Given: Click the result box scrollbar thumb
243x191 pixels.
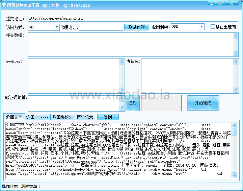Looking at the screenshot, I should click(234, 132).
